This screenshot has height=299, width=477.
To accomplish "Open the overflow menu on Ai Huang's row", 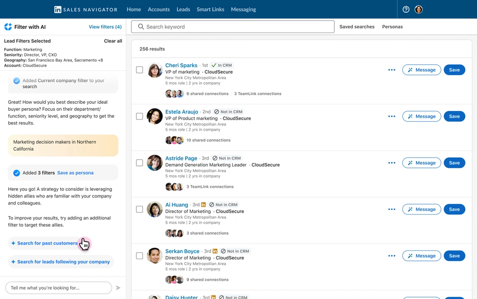I will tap(392, 209).
